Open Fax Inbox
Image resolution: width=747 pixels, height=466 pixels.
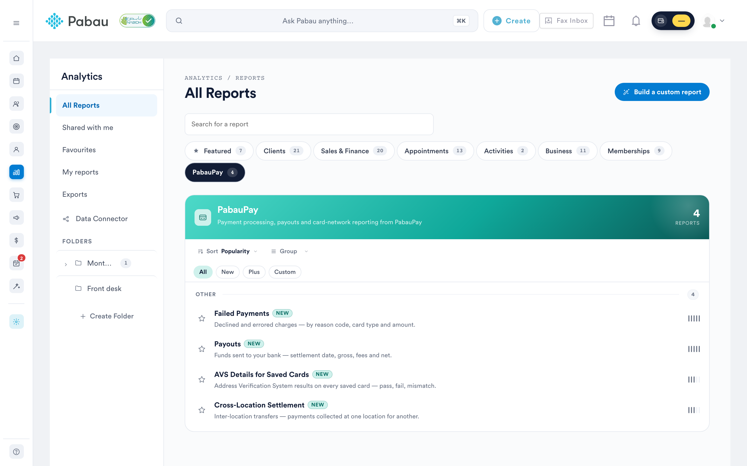(566, 21)
